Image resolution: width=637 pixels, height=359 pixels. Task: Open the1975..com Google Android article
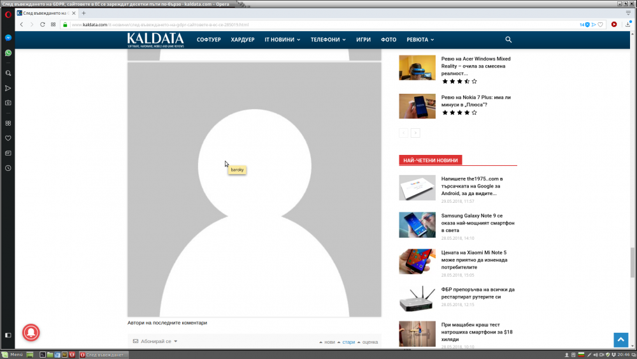tap(472, 186)
